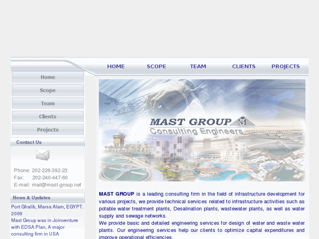Go to TEAM in the top navigation
The image size is (319, 239).
point(198,67)
